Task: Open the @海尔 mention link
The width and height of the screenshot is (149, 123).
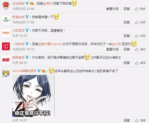Action: point(48,4)
